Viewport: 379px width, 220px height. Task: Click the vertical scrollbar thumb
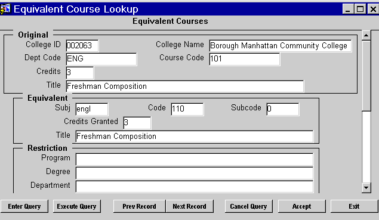pos(366,76)
